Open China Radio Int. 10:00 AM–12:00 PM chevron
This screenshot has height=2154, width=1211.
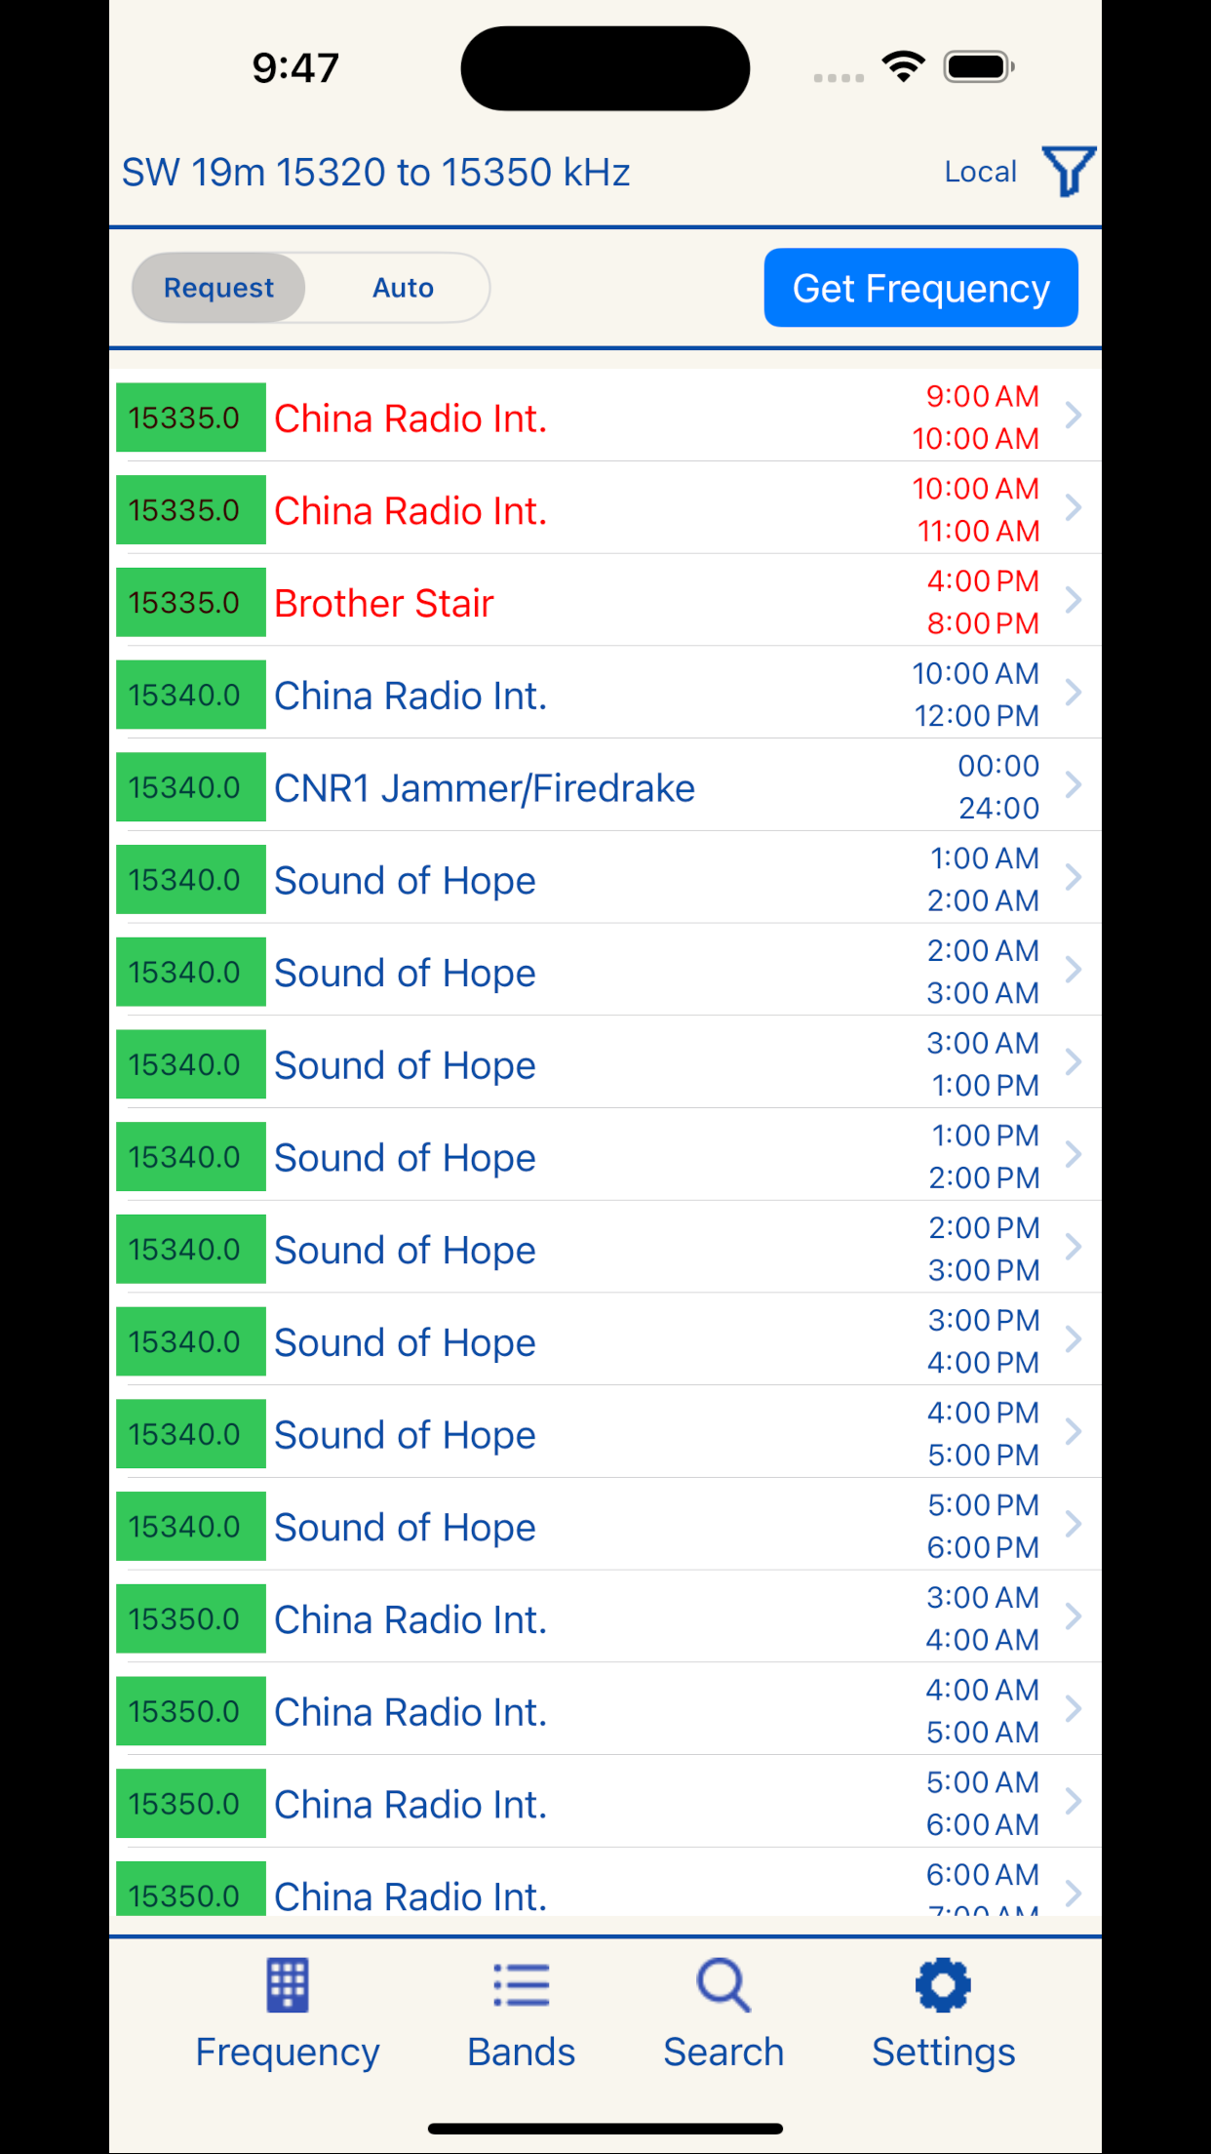pos(1074,693)
